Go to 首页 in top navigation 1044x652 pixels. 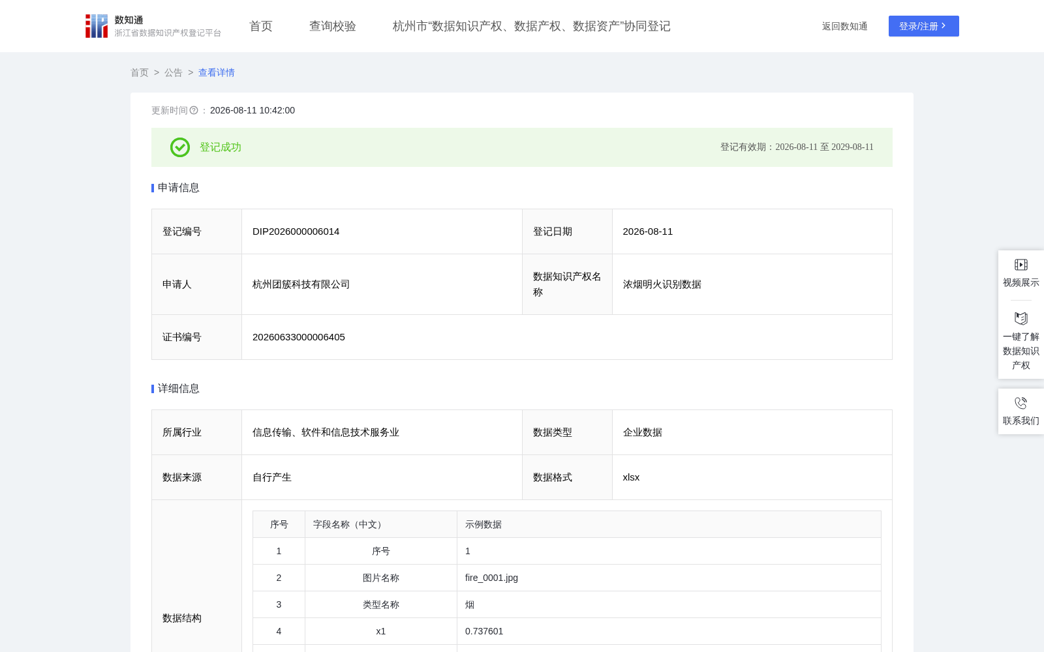click(261, 26)
